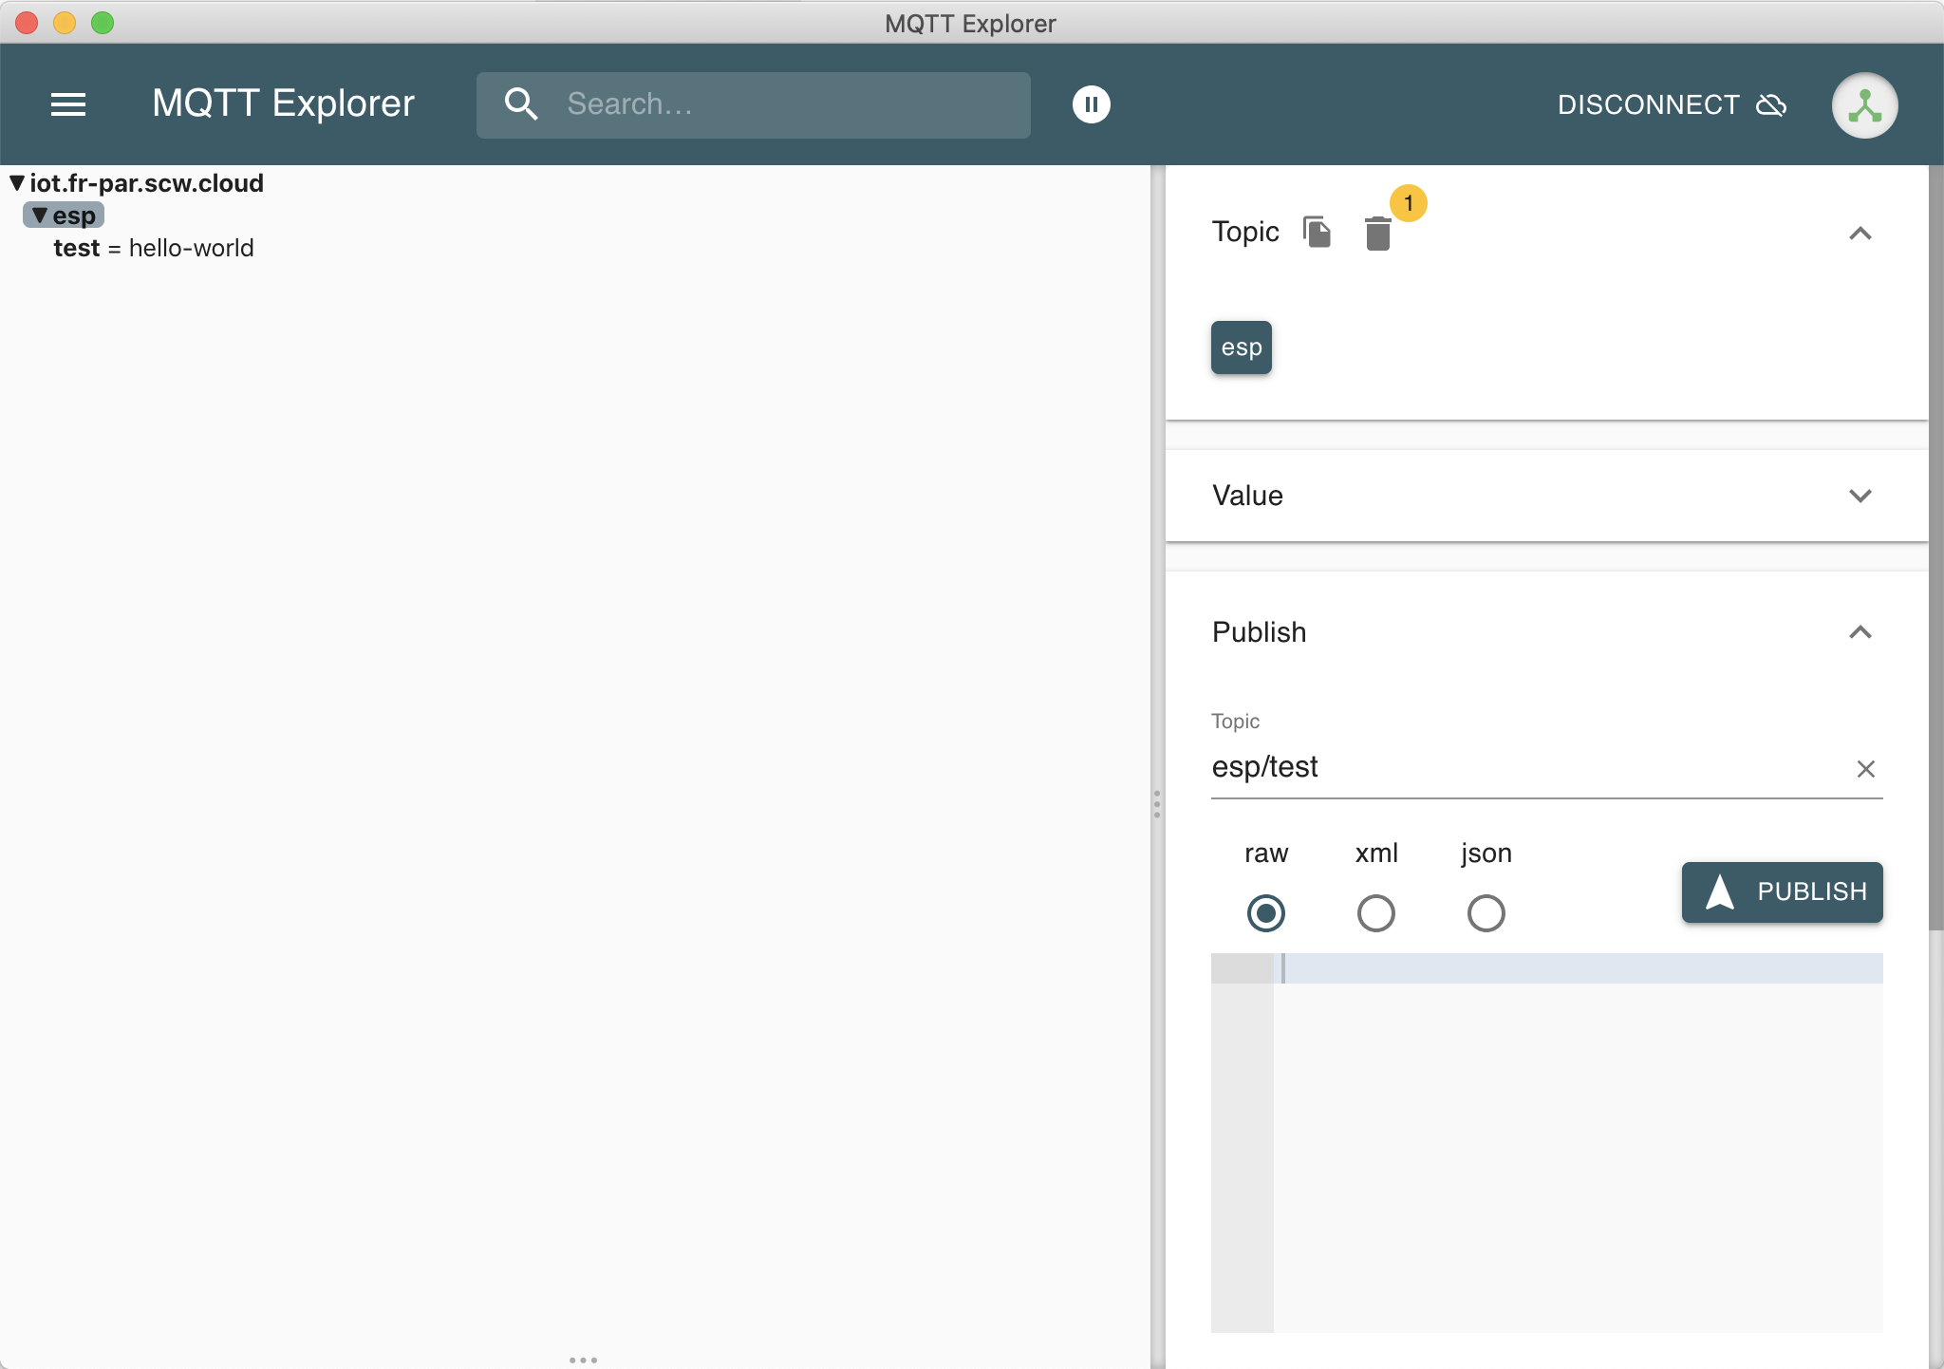
Task: Collapse the Publish panel
Action: (x=1860, y=632)
